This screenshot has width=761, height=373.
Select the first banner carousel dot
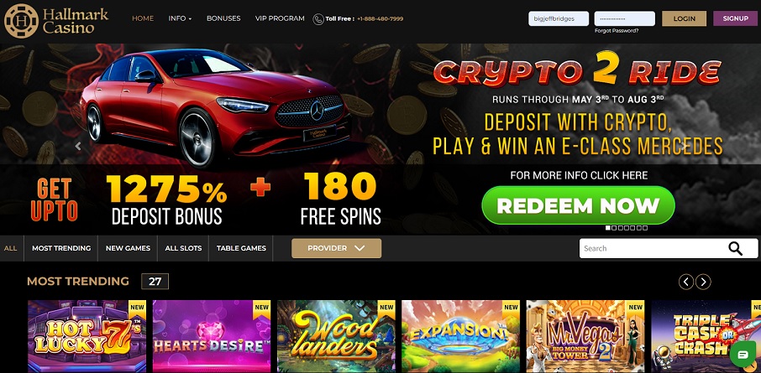(608, 228)
